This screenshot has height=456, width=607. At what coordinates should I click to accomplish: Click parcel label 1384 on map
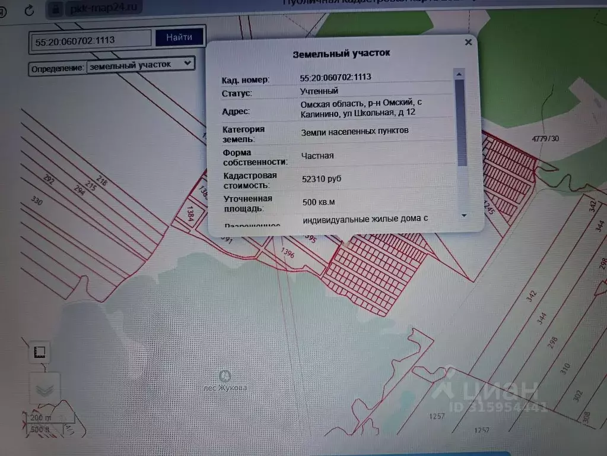190,214
